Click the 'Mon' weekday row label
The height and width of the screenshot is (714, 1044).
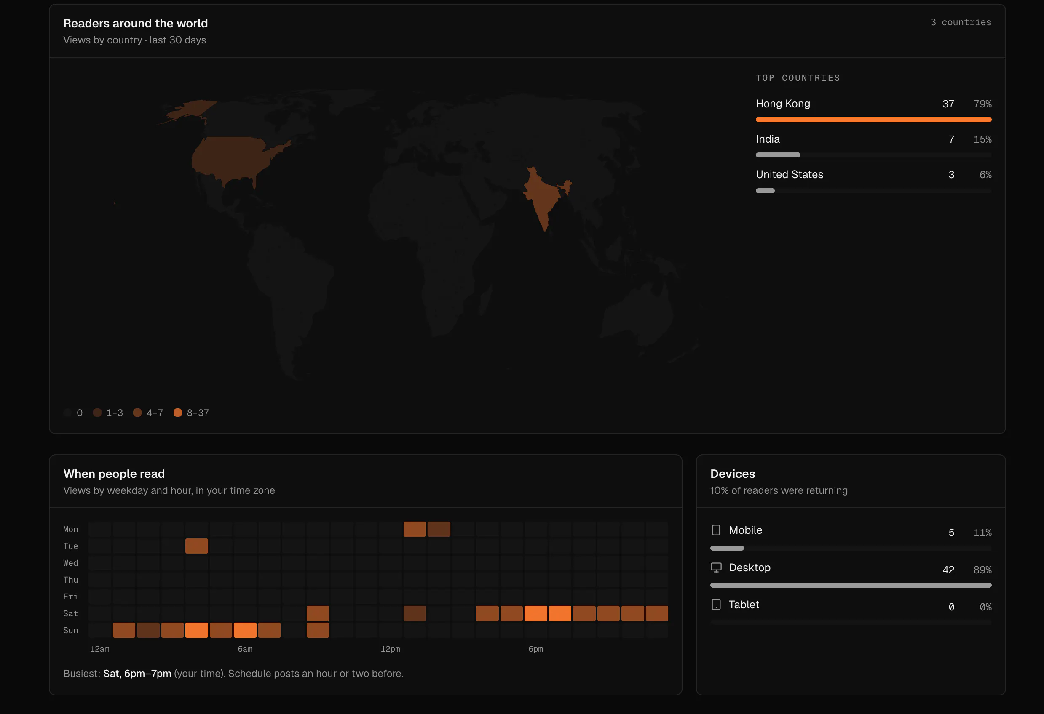pos(70,530)
